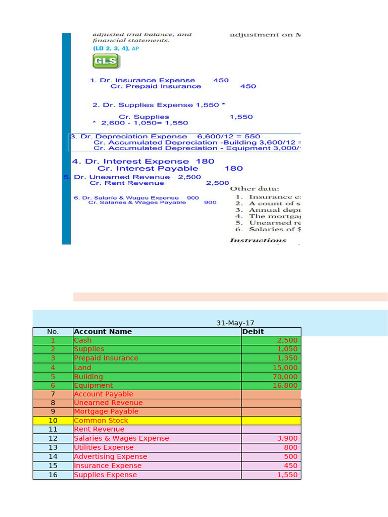
Task: Select the 'Supplies Expense' table cell
Action: click(157, 475)
